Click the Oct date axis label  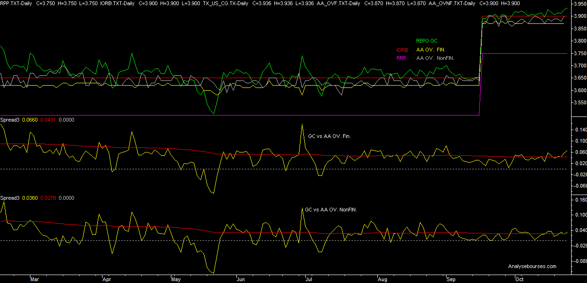(x=519, y=279)
